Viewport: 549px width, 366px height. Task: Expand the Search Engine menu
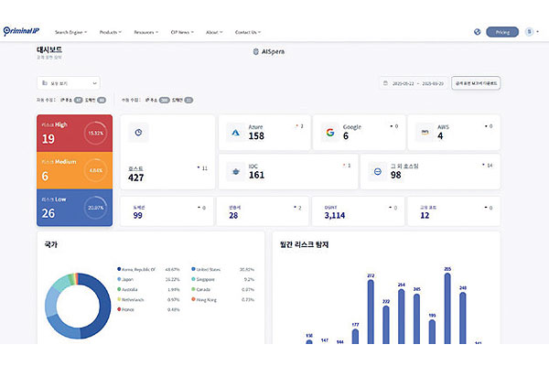[x=71, y=32]
